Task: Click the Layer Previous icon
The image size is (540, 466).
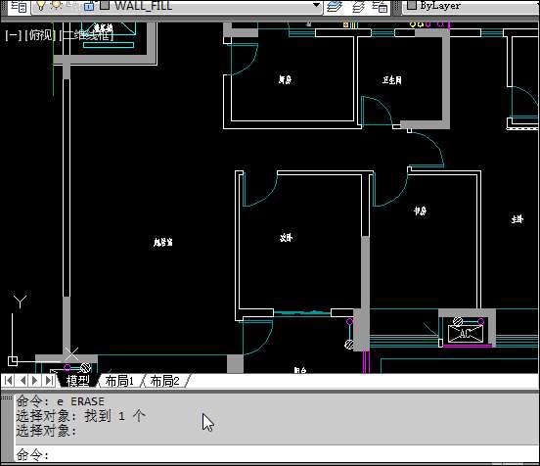Action: pyautogui.click(x=358, y=6)
